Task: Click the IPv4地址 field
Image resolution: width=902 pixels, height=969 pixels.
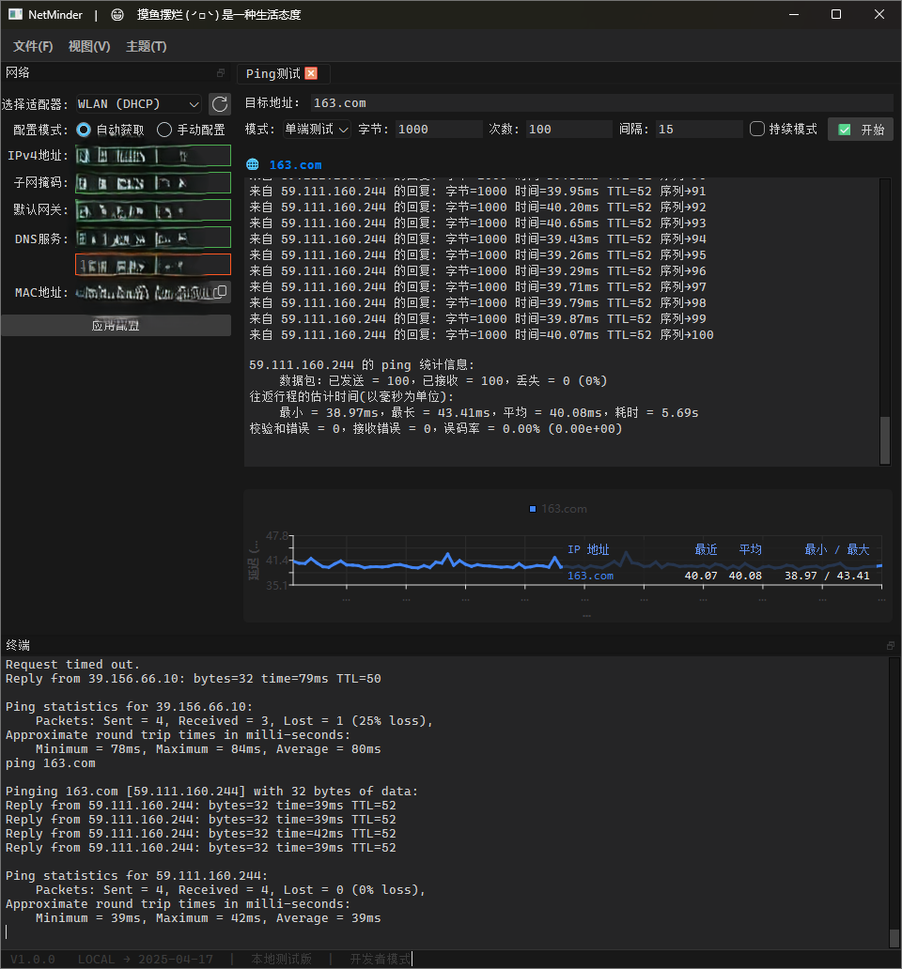Action: point(153,156)
